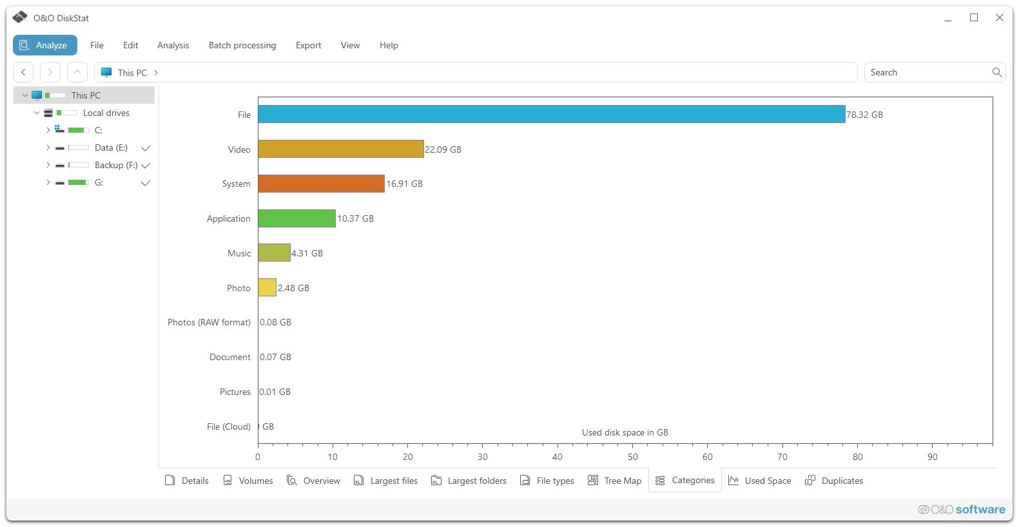Click the G: drive usage bar

79,182
